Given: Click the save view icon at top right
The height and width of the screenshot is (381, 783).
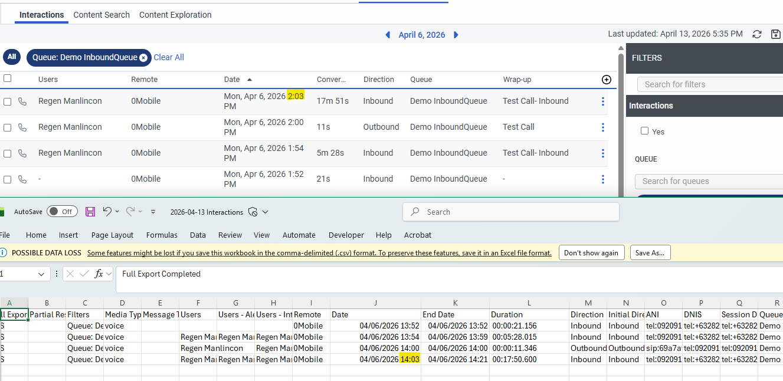Looking at the screenshot, I should tap(776, 34).
